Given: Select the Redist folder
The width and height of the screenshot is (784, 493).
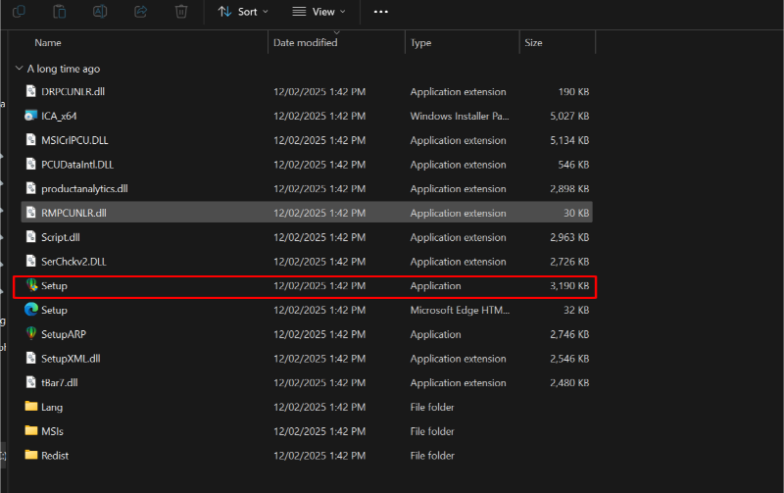Looking at the screenshot, I should tap(55, 456).
